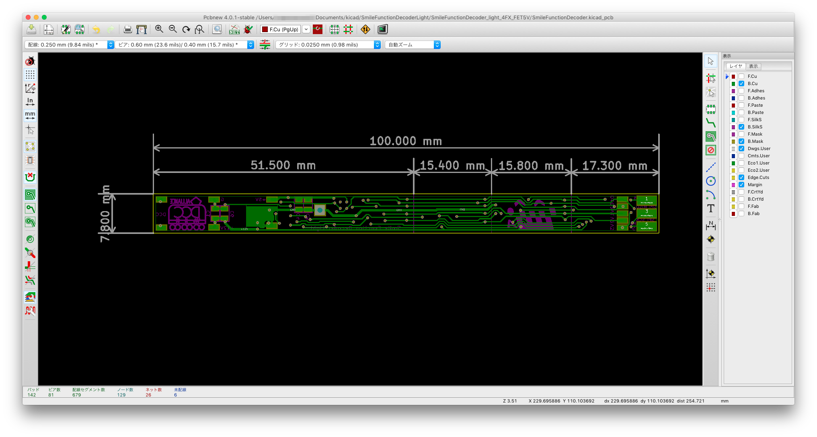Click the zoom in magnifier icon

[x=159, y=29]
